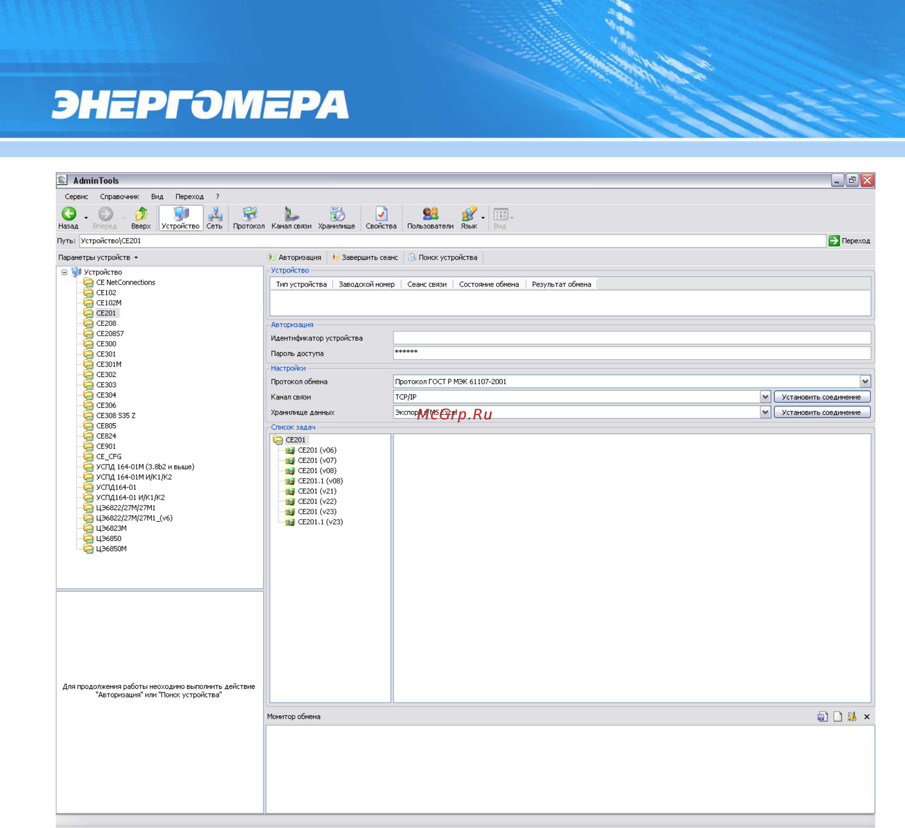Click the Назад back arrow icon
Screen dimensions: 905x828
pos(69,214)
